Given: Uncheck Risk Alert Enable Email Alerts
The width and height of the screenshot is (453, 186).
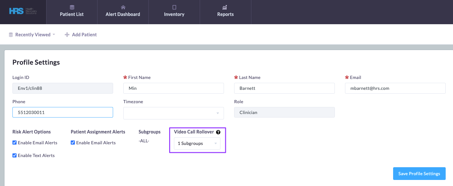Looking at the screenshot, I should point(14,143).
